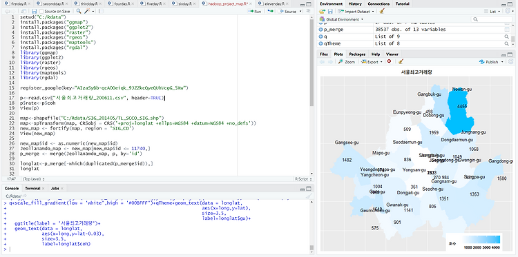The width and height of the screenshot is (518, 257).
Task: Show script in new window icon
Action: pos(24,11)
